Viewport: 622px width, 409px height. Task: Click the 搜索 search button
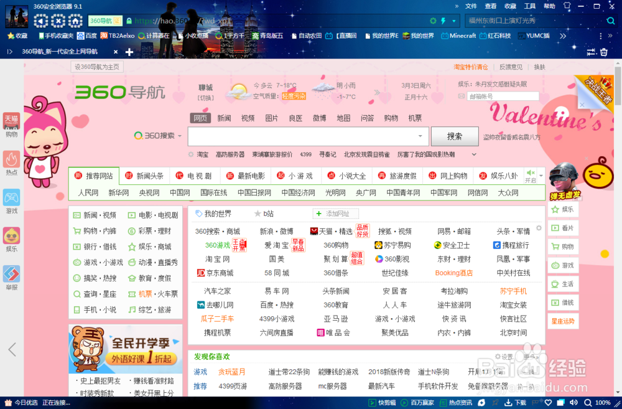[455, 136]
